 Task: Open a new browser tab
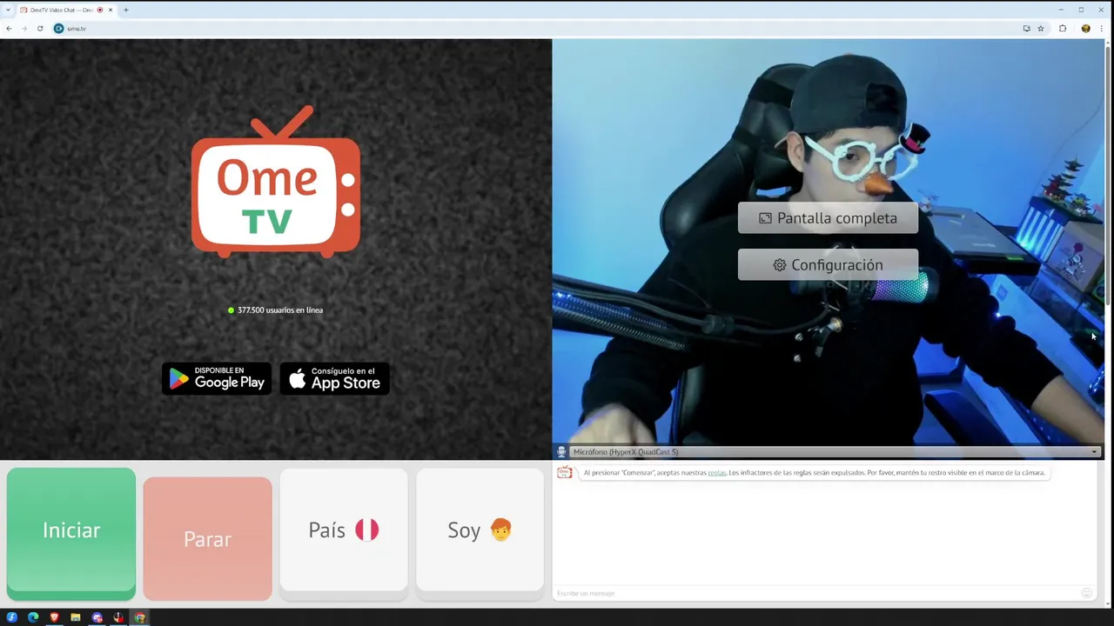pos(126,10)
